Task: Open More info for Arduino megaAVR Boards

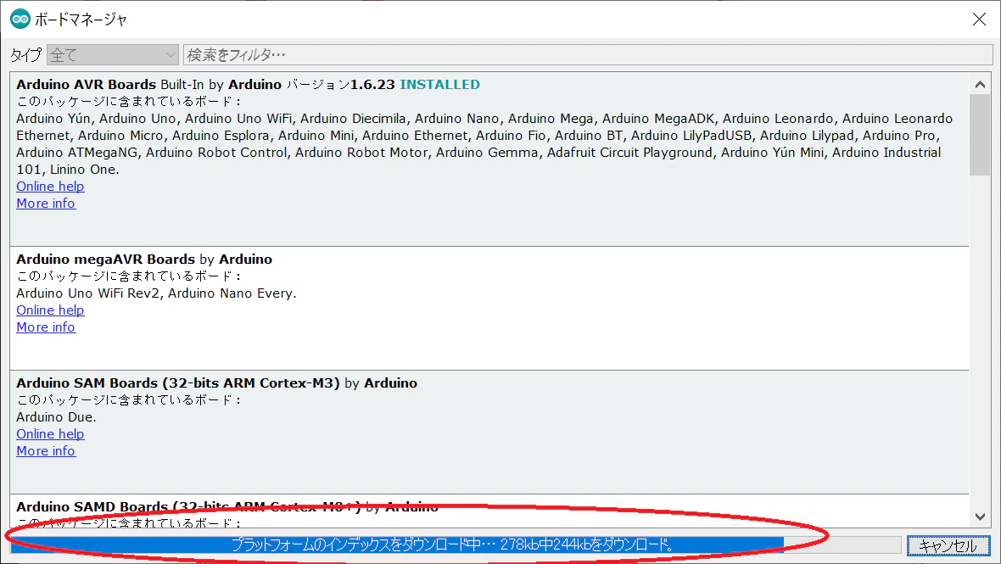Action: [x=46, y=327]
